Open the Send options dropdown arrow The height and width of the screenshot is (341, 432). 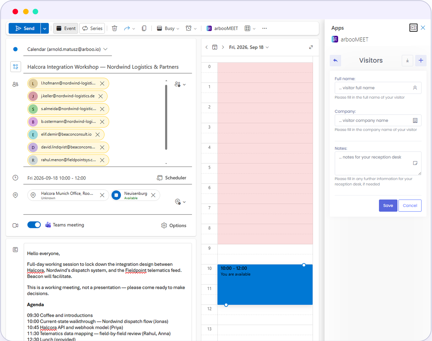click(x=45, y=28)
